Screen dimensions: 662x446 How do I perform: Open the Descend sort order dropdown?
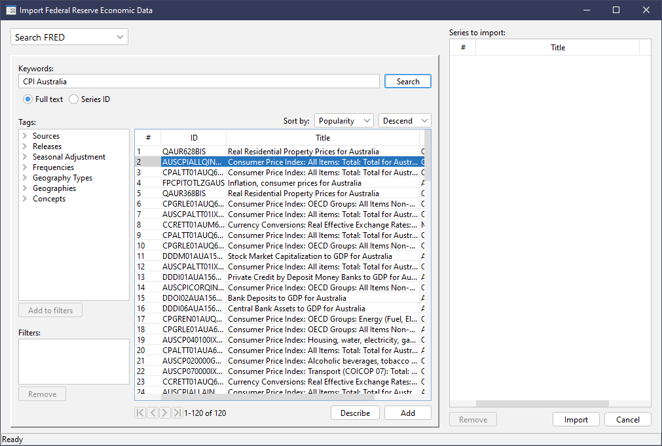pyautogui.click(x=405, y=121)
